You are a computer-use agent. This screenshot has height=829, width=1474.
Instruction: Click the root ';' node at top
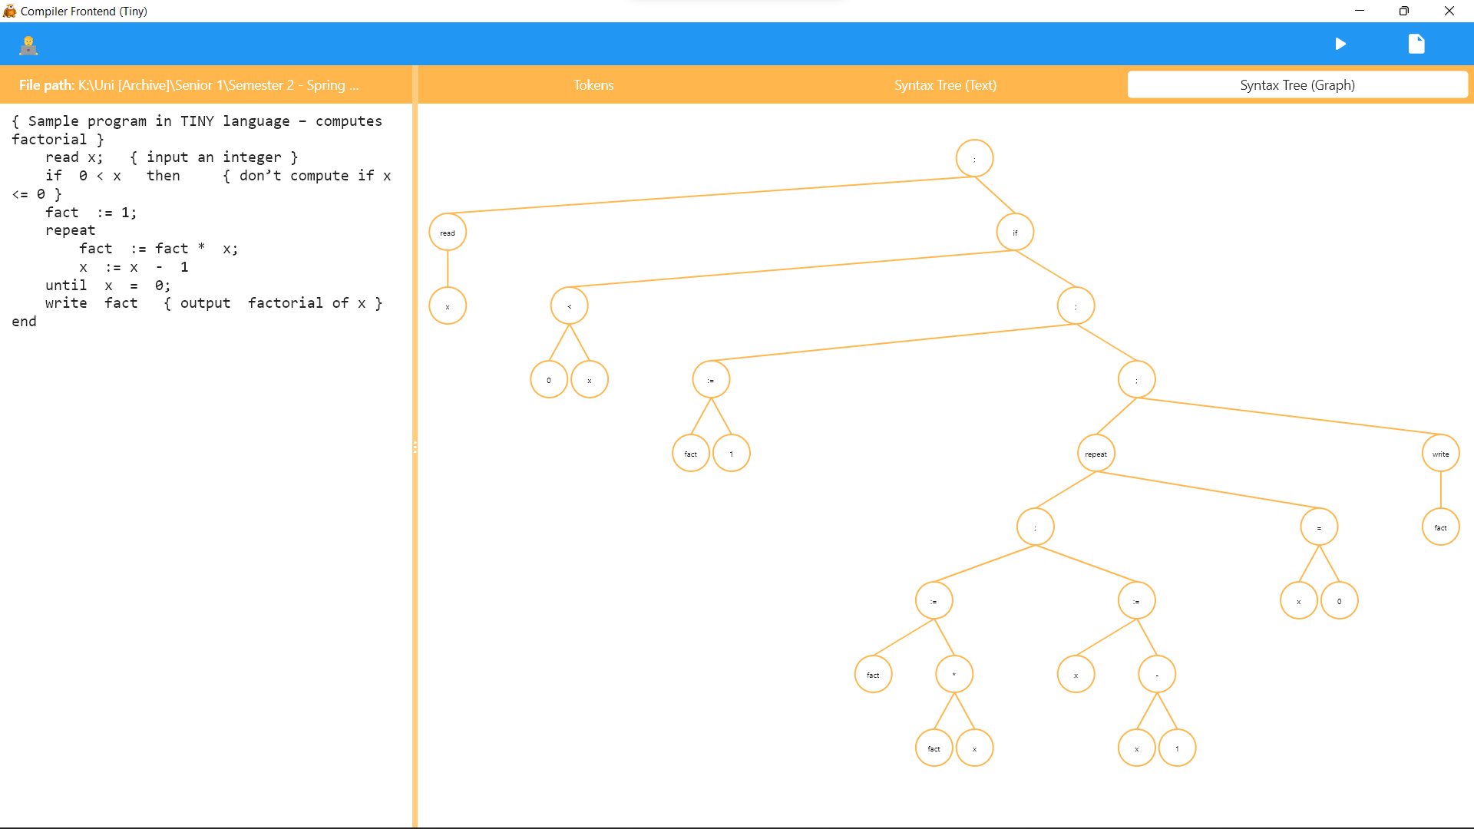(974, 159)
